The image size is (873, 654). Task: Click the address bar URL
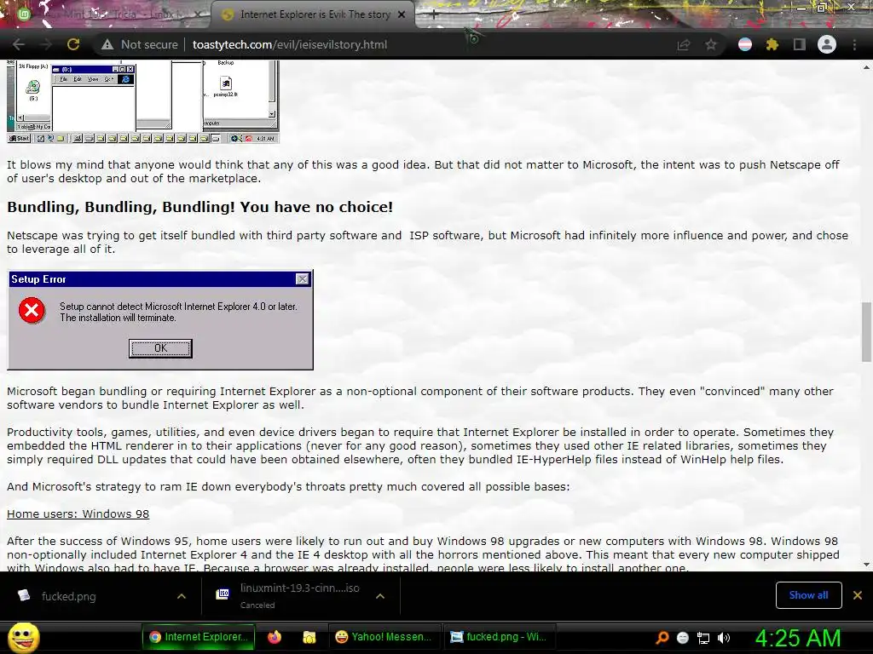pos(290,44)
